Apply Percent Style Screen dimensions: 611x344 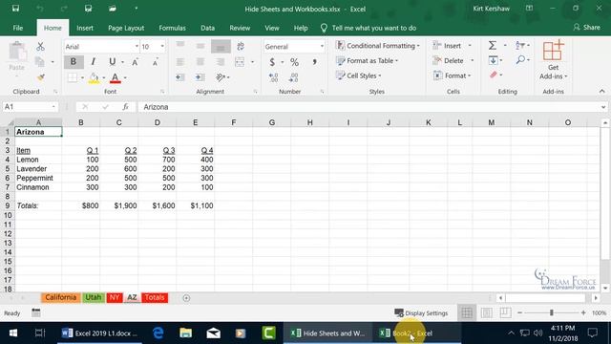click(294, 61)
